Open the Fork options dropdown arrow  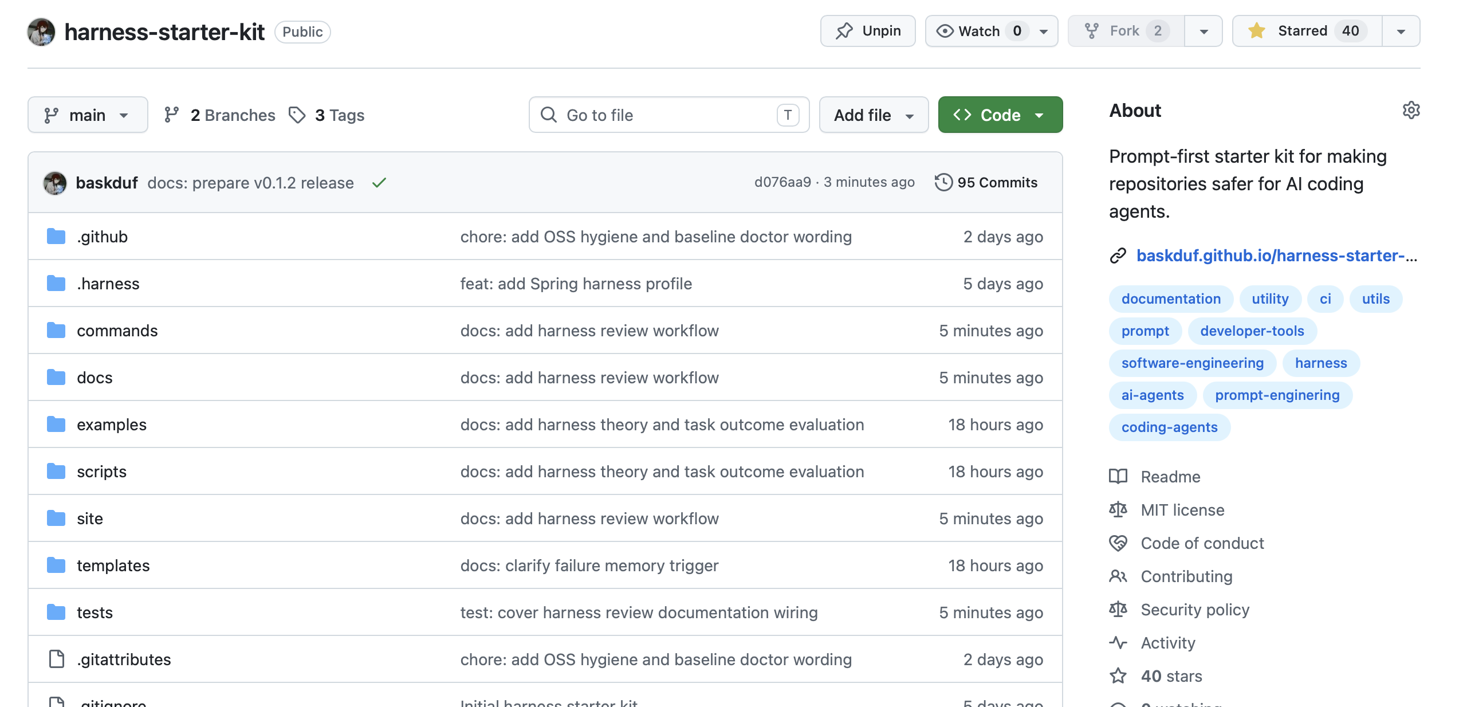(x=1204, y=32)
